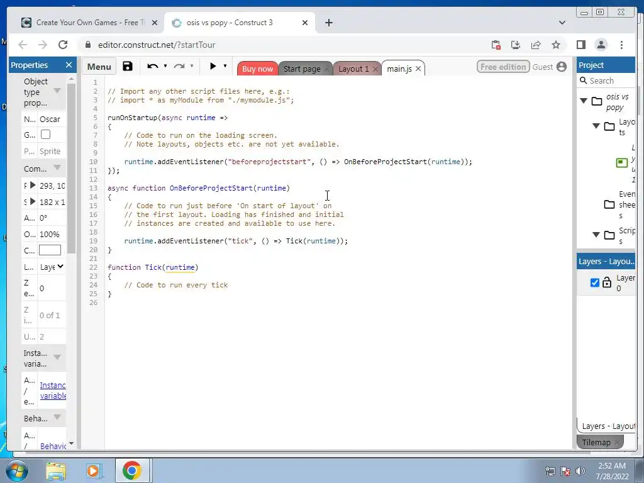The image size is (644, 483).
Task: Click the volume speaker tray icon
Action: (580, 471)
